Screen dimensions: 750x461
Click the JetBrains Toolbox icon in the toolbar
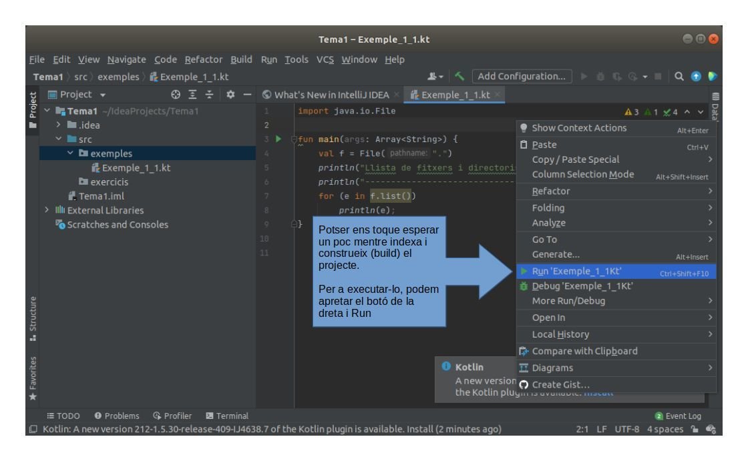712,77
